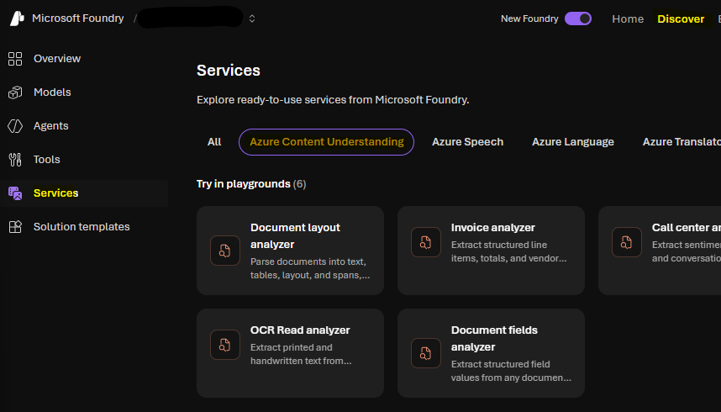Click 'Parse documents into text' description

(310, 268)
